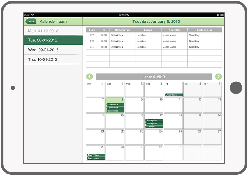This screenshot has height=175, width=248.
Task: Select day 17 in the calendar
Action: click(154, 121)
